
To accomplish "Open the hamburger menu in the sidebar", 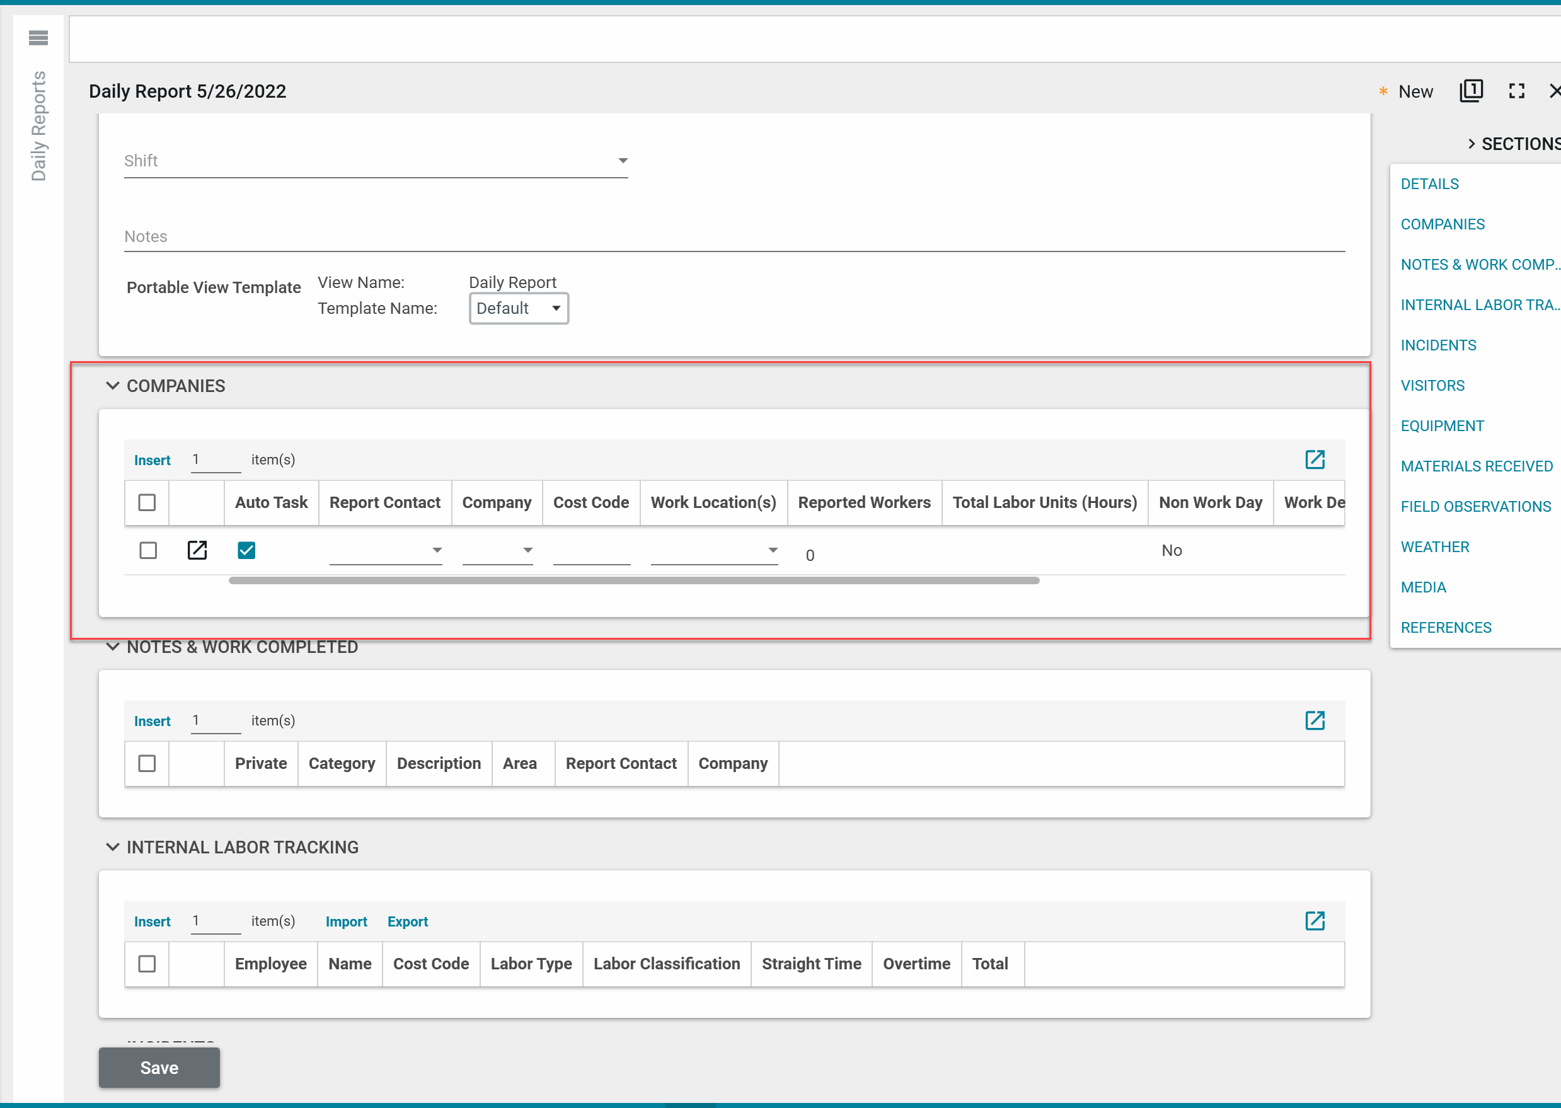I will pyautogui.click(x=38, y=38).
